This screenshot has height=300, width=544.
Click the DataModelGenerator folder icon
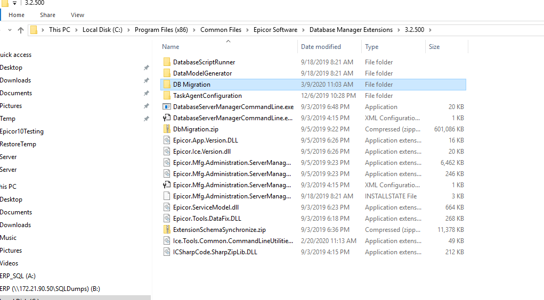tap(167, 73)
